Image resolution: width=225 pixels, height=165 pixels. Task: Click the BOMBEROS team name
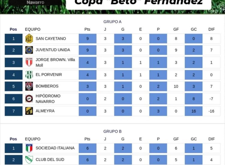47,86
